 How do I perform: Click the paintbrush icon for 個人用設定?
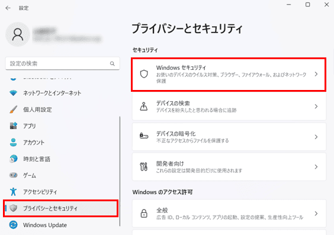point(14,110)
